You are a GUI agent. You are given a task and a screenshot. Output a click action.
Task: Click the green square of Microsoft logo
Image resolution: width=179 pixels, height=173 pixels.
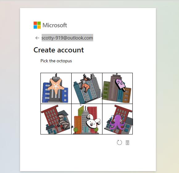[39, 23]
